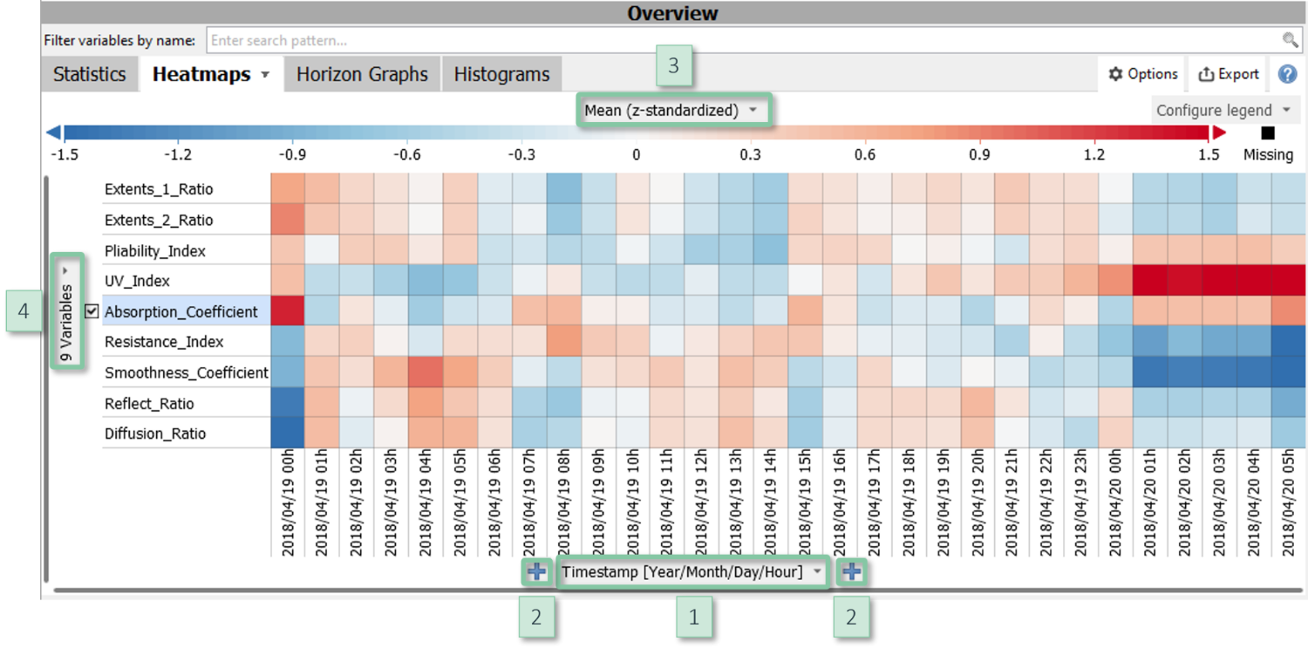Switch to the Histograms tab
Screen dimensions: 1308x655
501,75
